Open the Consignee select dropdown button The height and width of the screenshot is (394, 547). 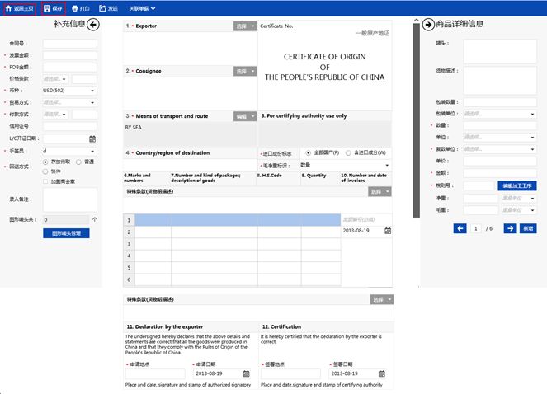click(245, 72)
